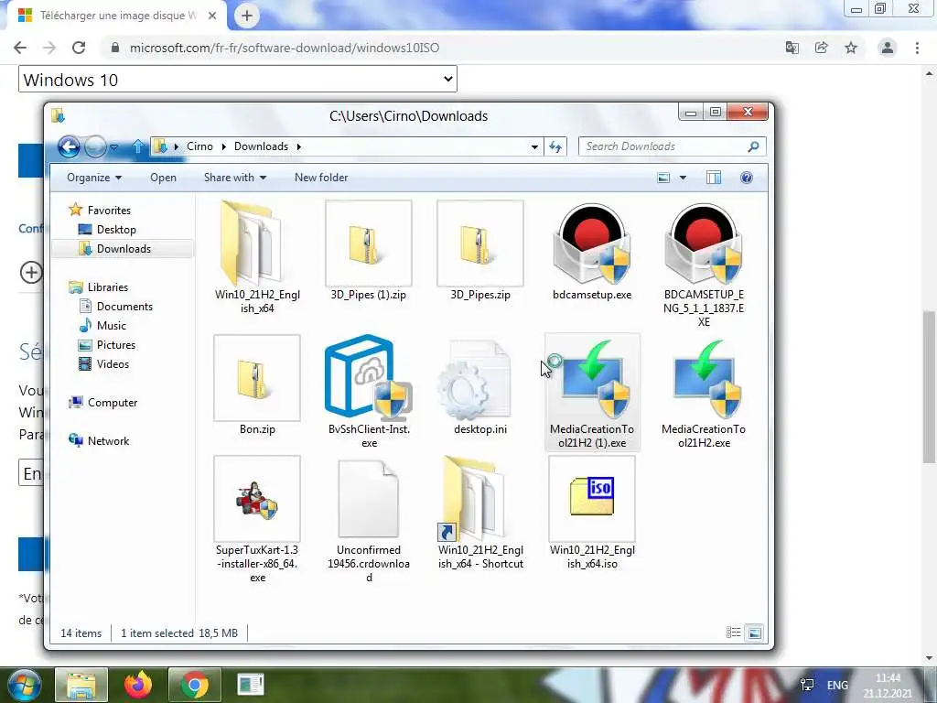Select MediaCreationTool21H2.exe file
Screen dimensions: 937x703
pyautogui.click(x=704, y=392)
